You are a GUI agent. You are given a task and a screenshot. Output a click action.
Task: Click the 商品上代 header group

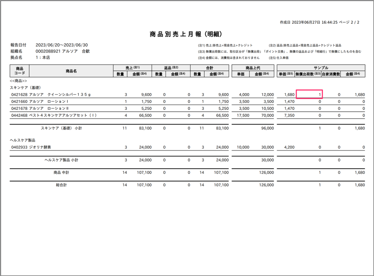[x=253, y=68]
